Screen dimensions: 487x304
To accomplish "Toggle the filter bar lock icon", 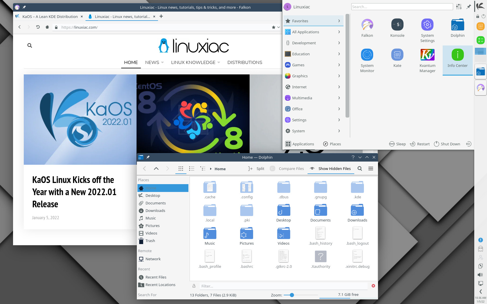I will [x=194, y=286].
